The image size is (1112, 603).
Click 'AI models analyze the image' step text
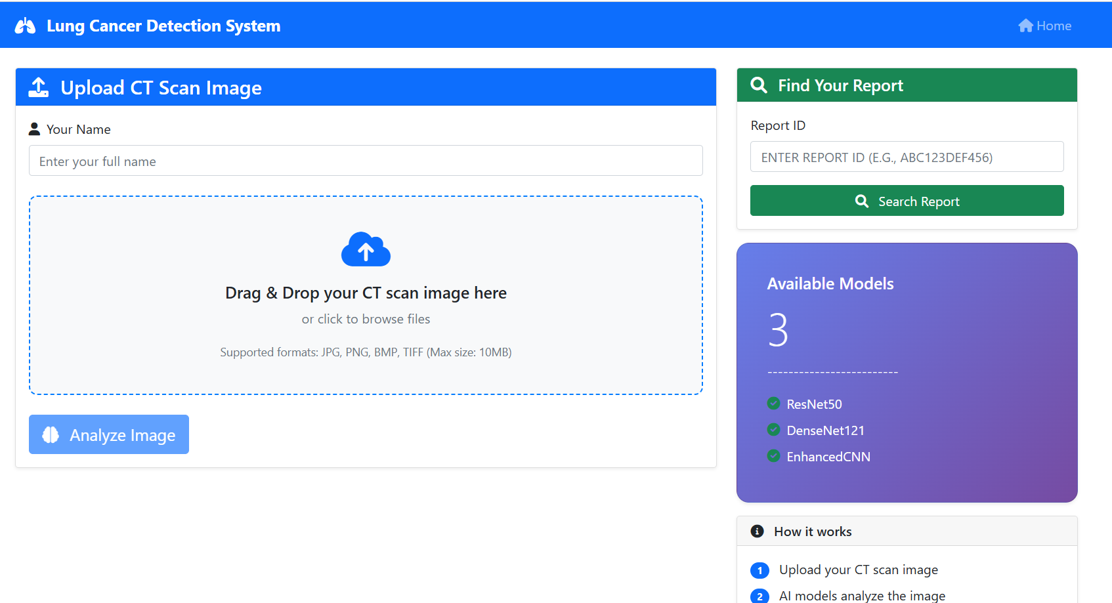pyautogui.click(x=862, y=596)
